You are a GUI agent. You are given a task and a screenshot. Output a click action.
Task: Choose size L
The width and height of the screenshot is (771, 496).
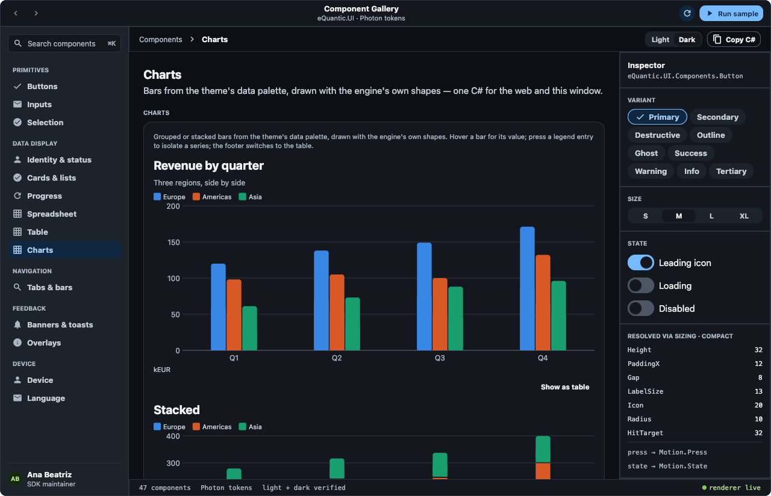click(711, 215)
